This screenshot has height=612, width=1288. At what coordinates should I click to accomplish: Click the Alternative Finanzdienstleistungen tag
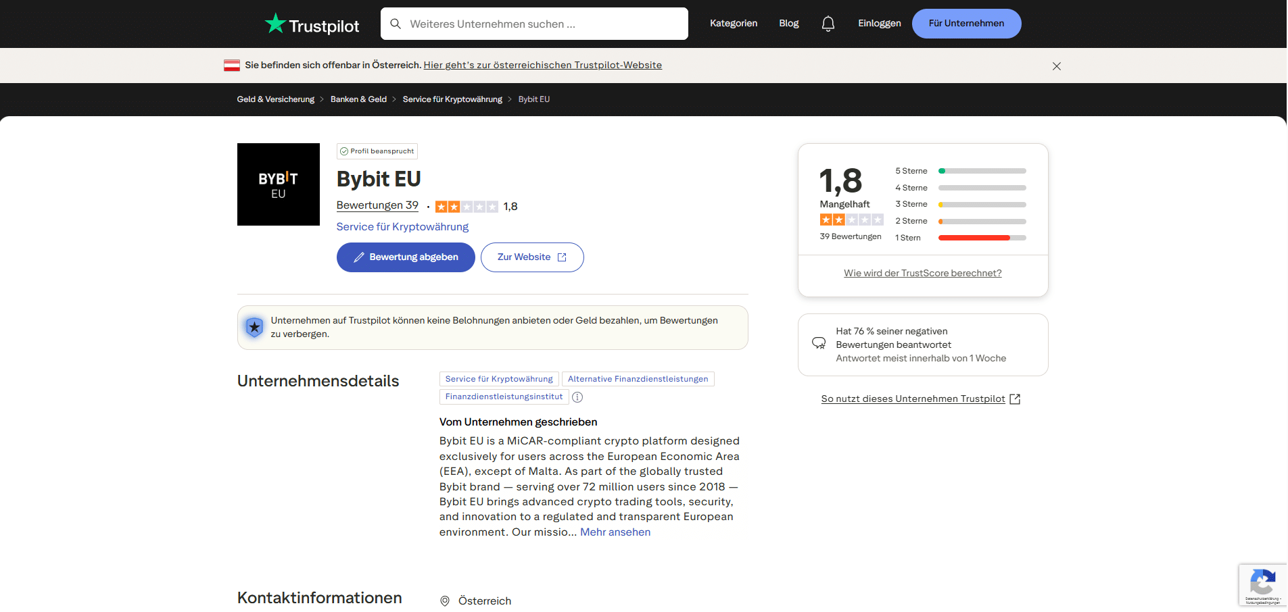pyautogui.click(x=638, y=379)
